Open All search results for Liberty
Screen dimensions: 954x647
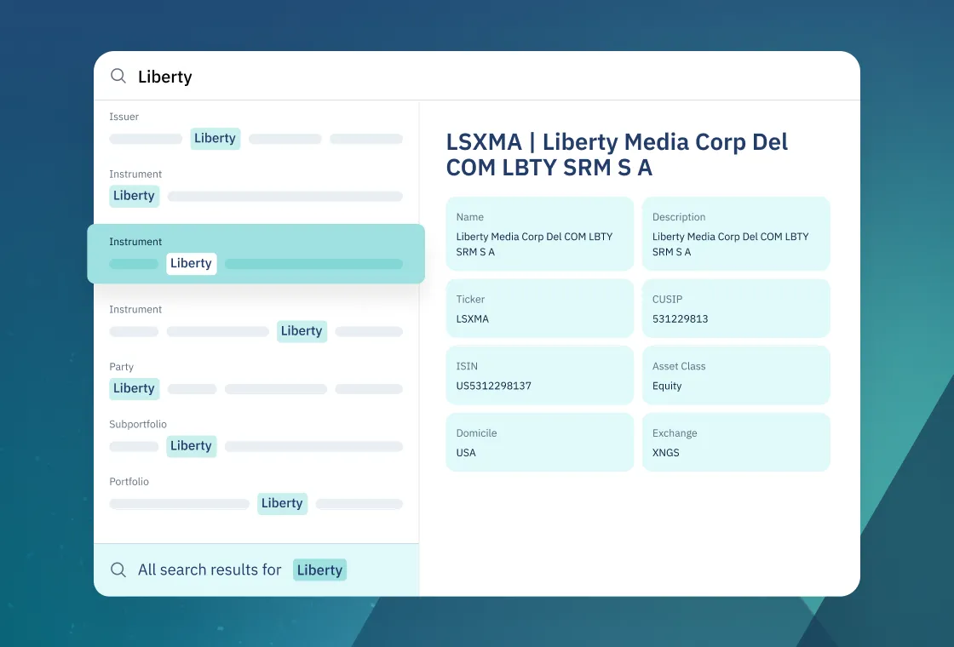(256, 570)
